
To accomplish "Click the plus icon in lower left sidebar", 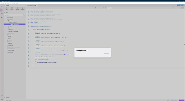I will coord(2,92).
